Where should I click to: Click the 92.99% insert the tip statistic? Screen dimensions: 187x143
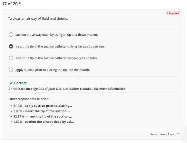click(x=43, y=117)
